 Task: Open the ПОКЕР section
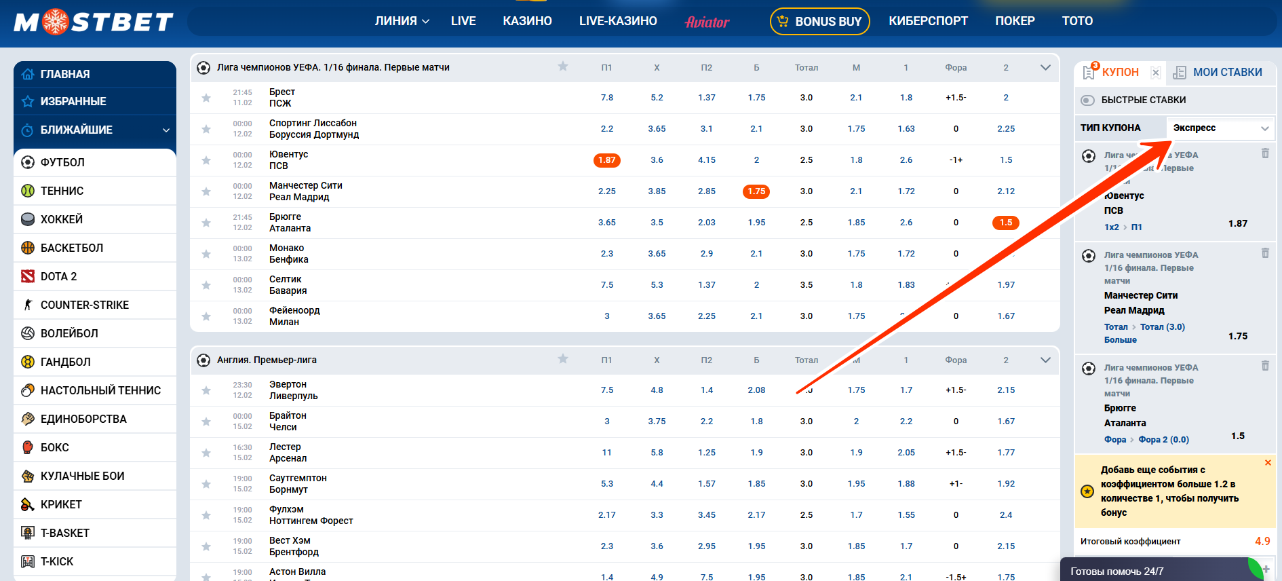(x=1015, y=21)
